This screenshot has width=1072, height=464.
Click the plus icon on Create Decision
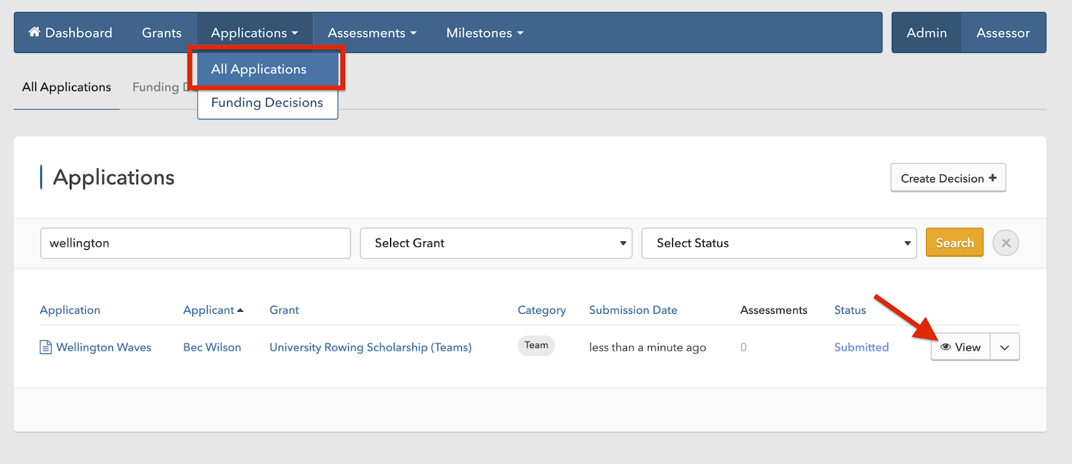pos(992,178)
